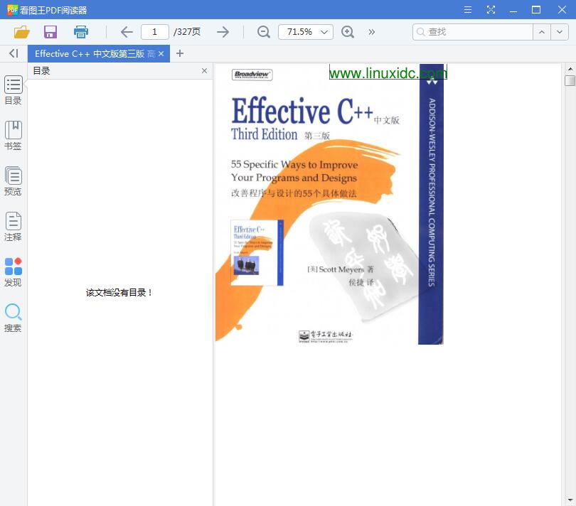The width and height of the screenshot is (576, 506).
Task: Open the main menu hamburger icon
Action: (x=468, y=10)
